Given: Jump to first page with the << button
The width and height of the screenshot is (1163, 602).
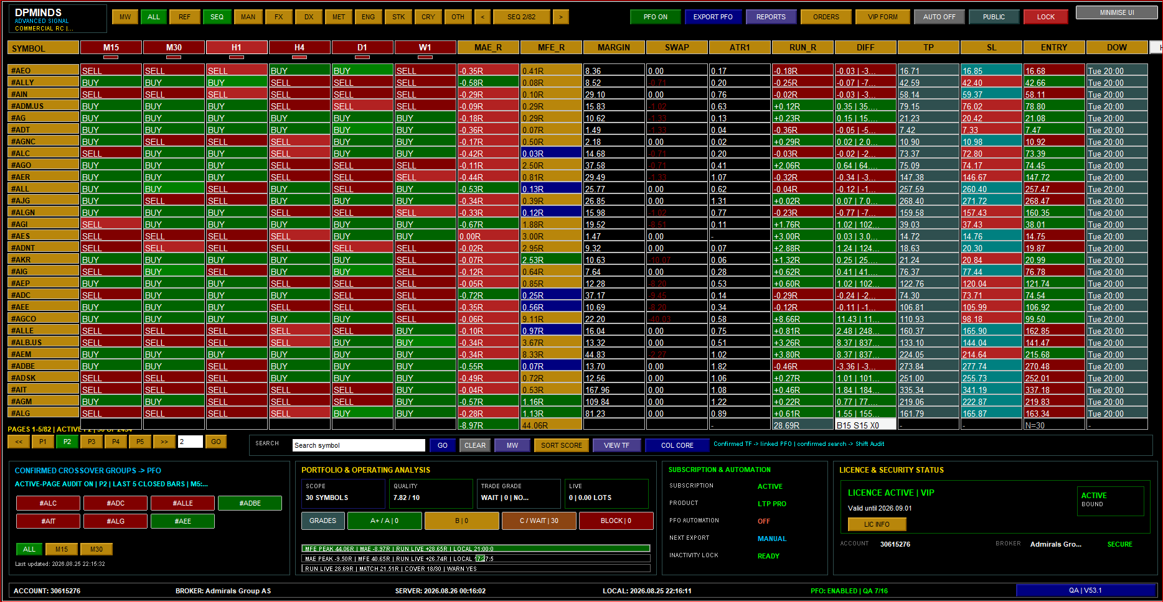Looking at the screenshot, I should pyautogui.click(x=19, y=442).
